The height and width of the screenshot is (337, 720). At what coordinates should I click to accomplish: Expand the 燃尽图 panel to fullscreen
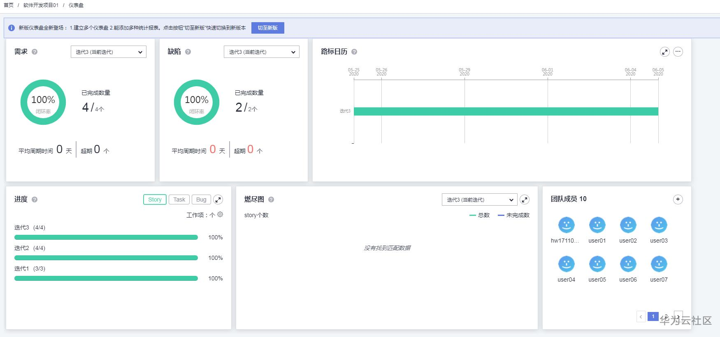(x=525, y=199)
